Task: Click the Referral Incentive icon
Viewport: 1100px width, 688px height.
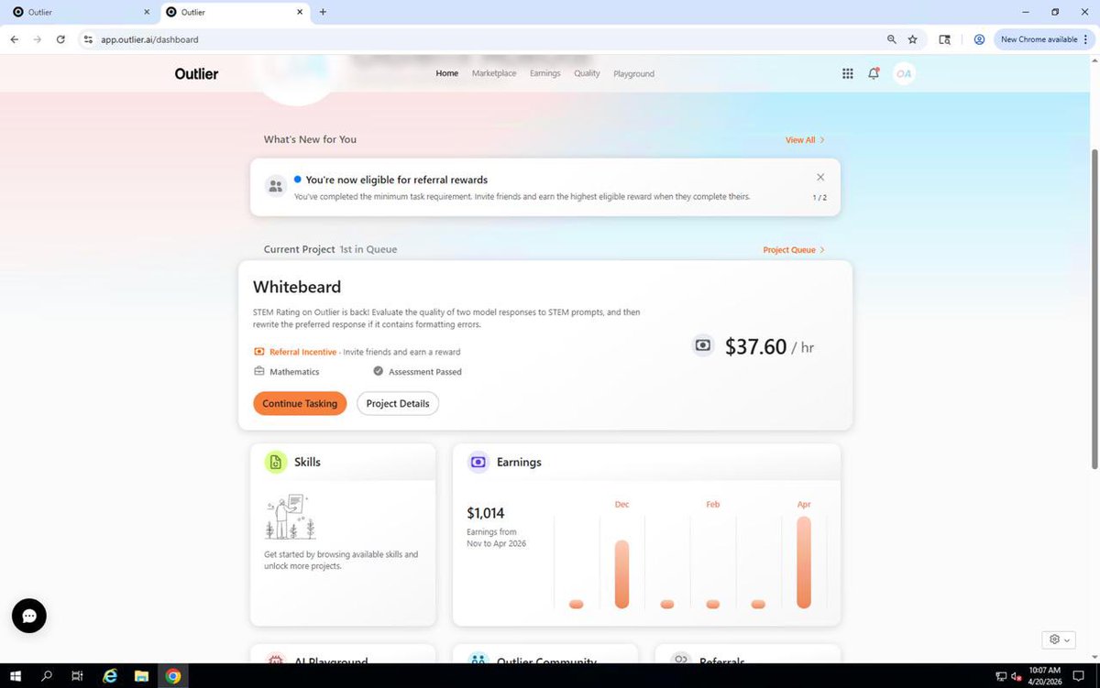Action: (x=259, y=352)
